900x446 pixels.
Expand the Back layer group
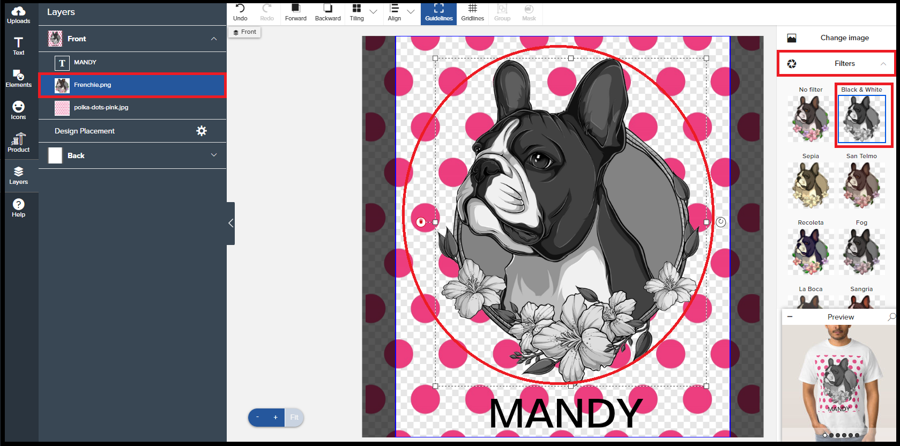click(x=214, y=155)
